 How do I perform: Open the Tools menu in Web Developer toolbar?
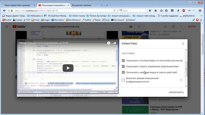tap(106, 20)
